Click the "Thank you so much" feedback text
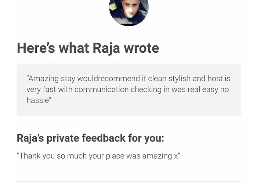This screenshot has height=183, width=257. 98,156
